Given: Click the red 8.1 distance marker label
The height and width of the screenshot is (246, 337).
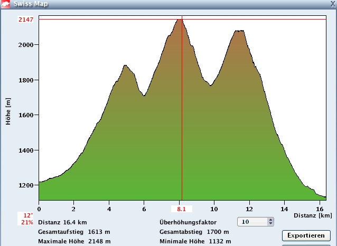Looking at the screenshot, I should coord(181,209).
